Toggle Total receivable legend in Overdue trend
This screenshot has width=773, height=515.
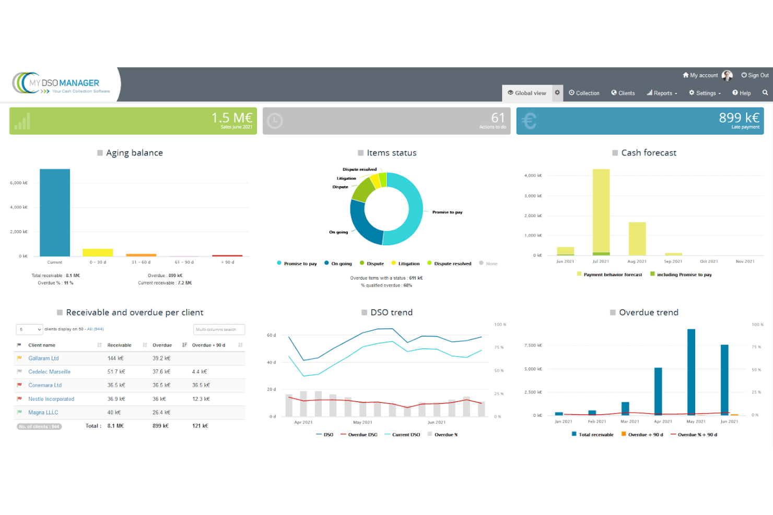[x=593, y=435]
